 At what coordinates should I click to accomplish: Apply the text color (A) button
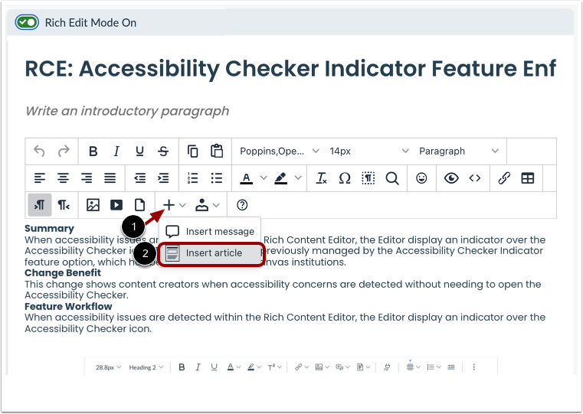(x=246, y=178)
